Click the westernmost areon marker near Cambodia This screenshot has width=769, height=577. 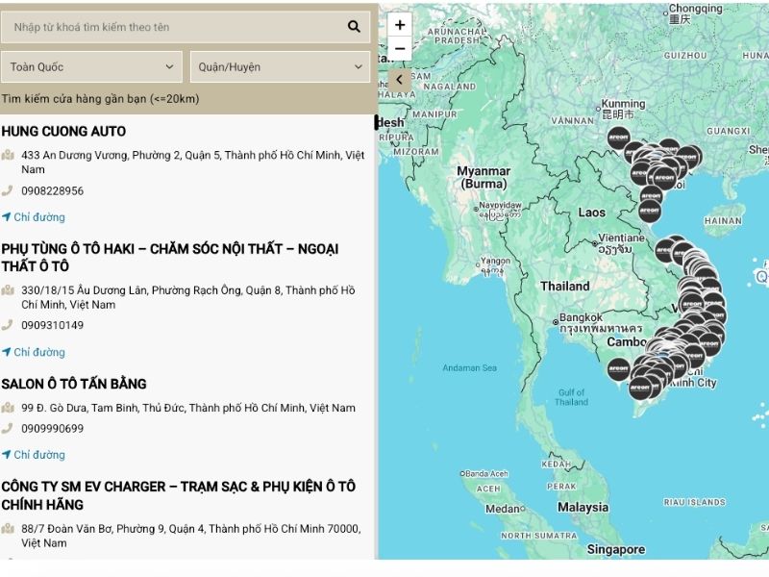618,368
